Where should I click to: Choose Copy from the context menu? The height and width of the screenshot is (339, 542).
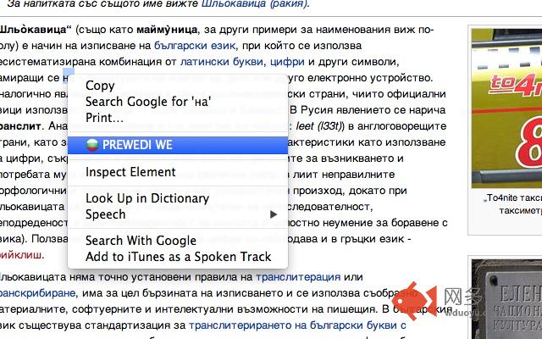pyautogui.click(x=100, y=86)
